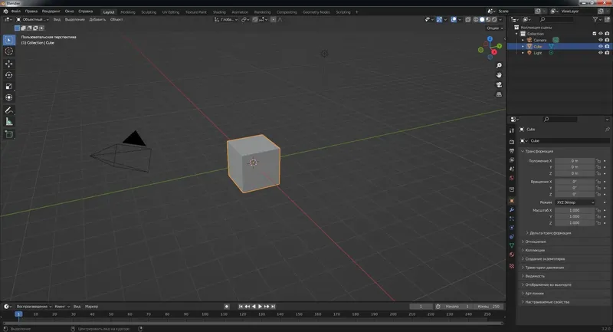Expand Cube item in outliner
The width and height of the screenshot is (613, 332).
click(x=523, y=47)
